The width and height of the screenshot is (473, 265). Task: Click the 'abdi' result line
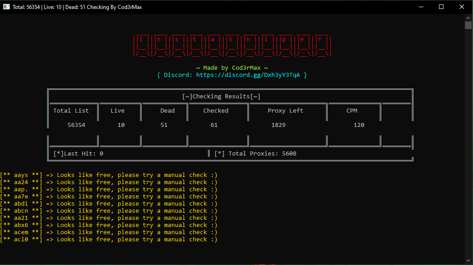[x=109, y=204]
